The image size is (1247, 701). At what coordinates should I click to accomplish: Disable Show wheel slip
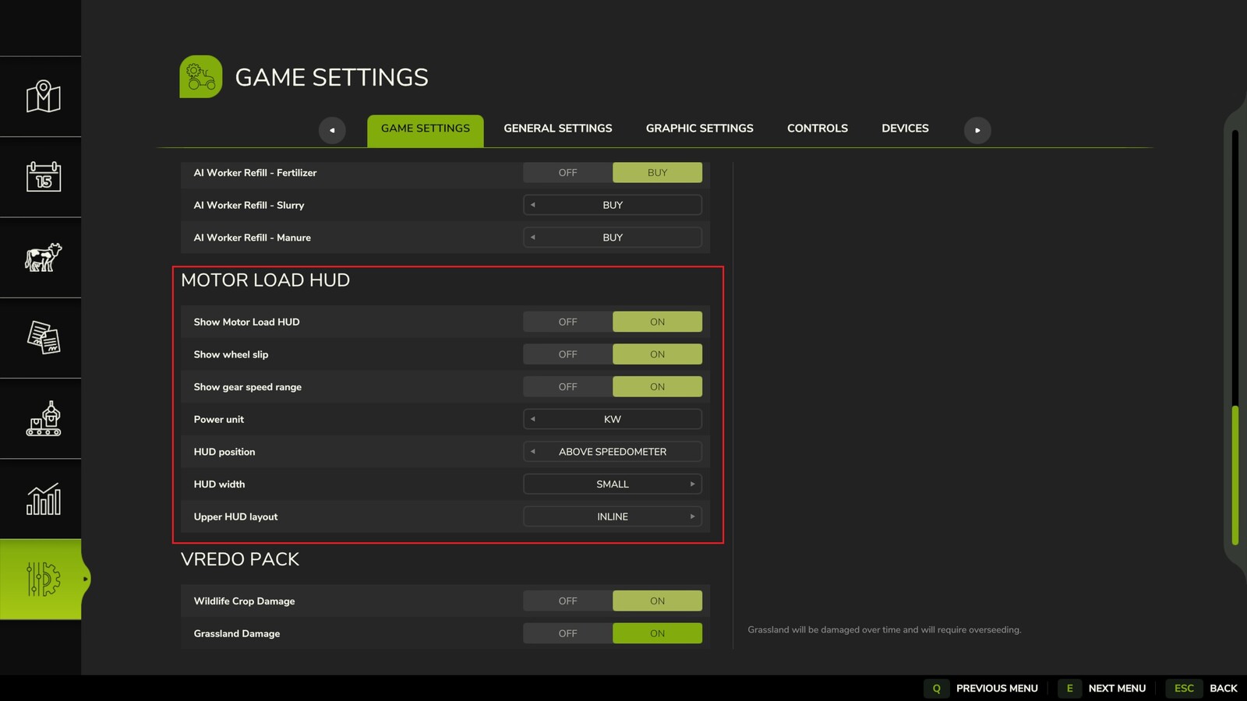coord(567,354)
